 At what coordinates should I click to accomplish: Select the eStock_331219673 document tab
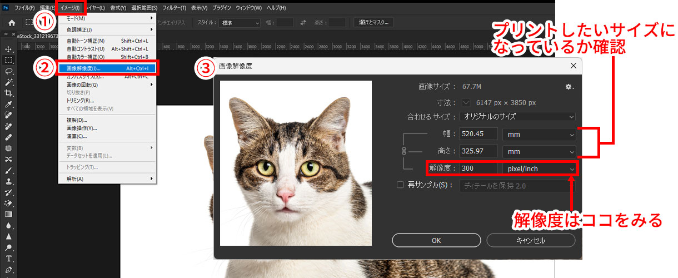38,36
